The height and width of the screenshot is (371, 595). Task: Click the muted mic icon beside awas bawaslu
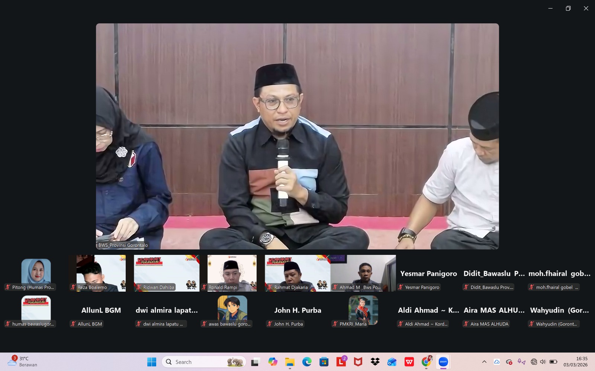(x=204, y=324)
